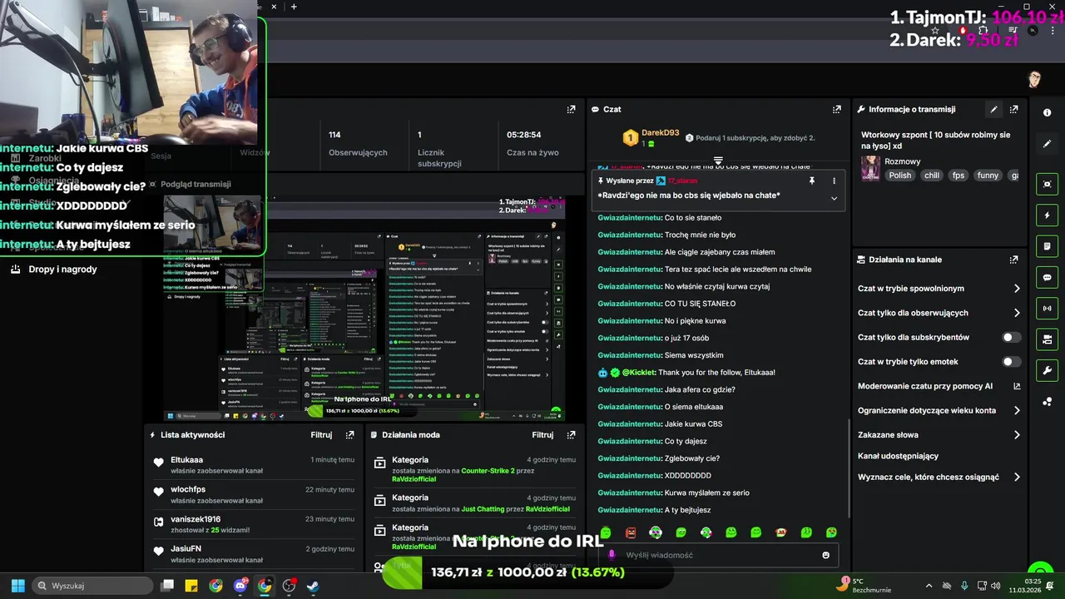Viewport: 1065px width, 599px height.
Task: Open OBS Studio from the taskbar
Action: click(x=289, y=586)
